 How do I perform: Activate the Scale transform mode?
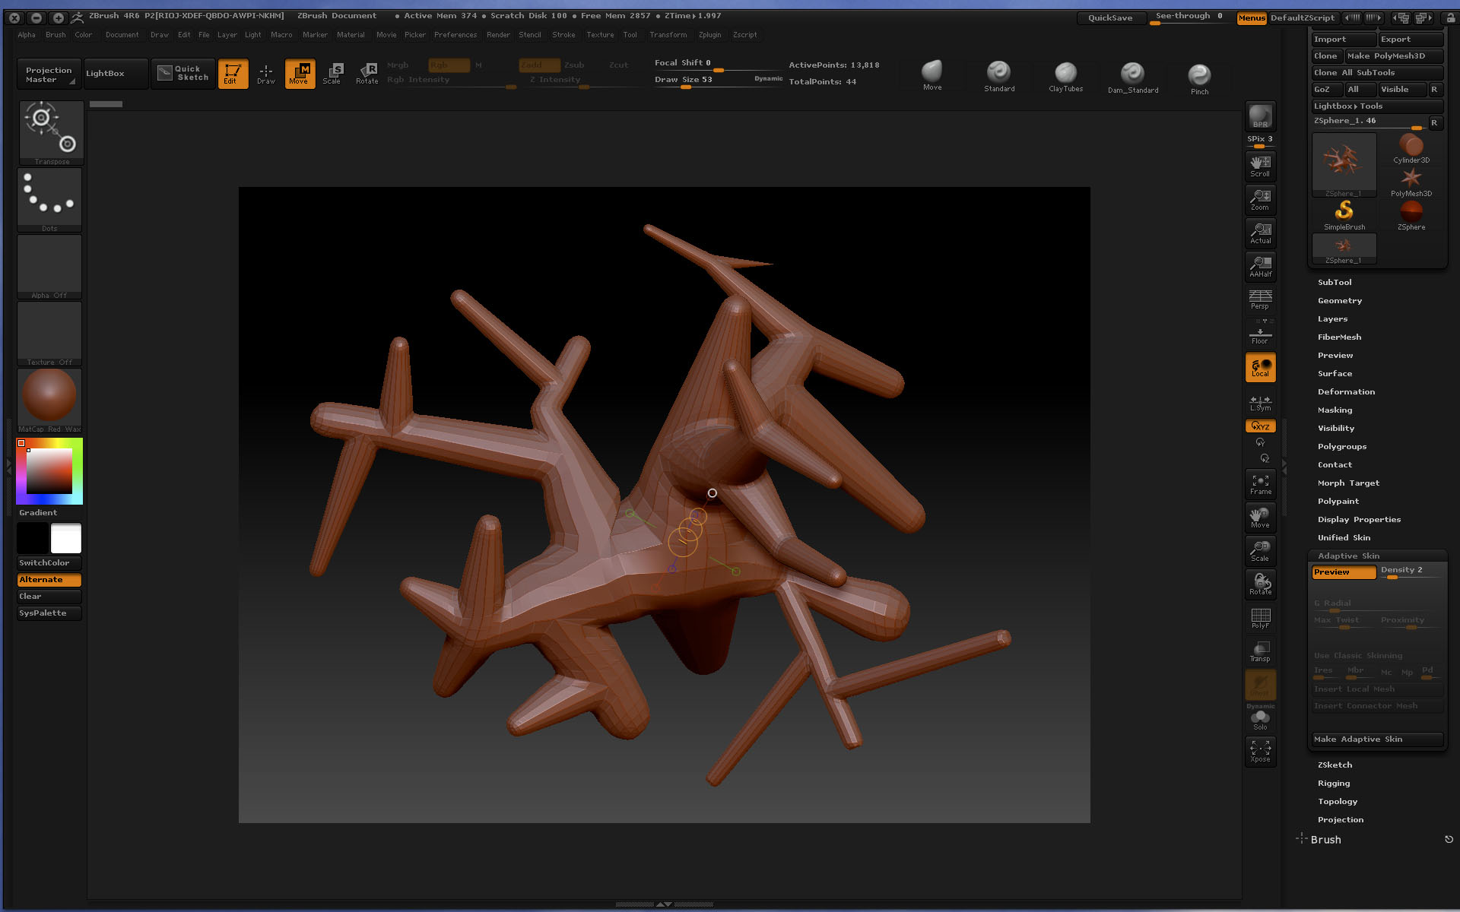(x=332, y=74)
